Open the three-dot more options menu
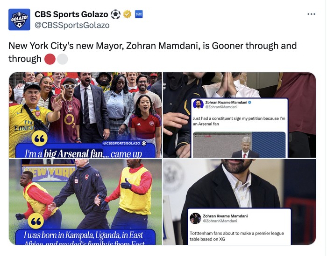The width and height of the screenshot is (327, 256). (x=311, y=14)
